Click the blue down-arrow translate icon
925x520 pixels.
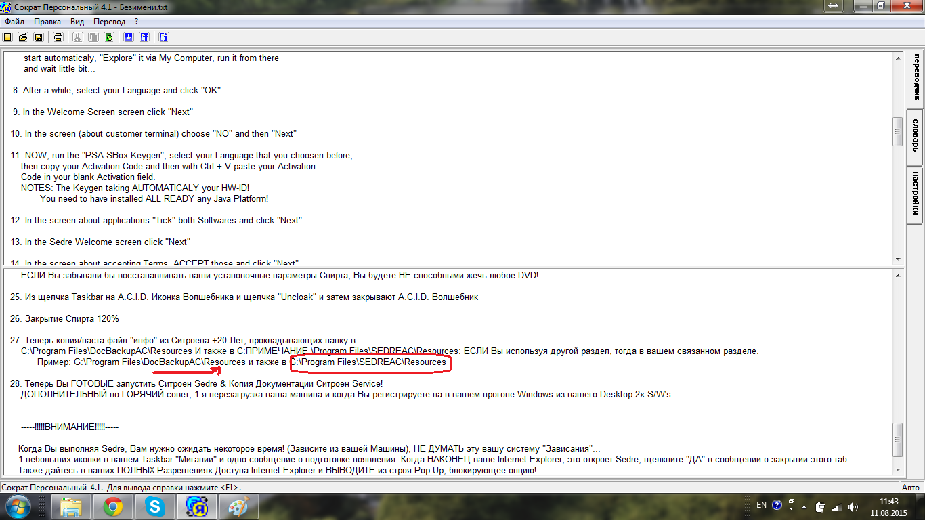(x=128, y=37)
